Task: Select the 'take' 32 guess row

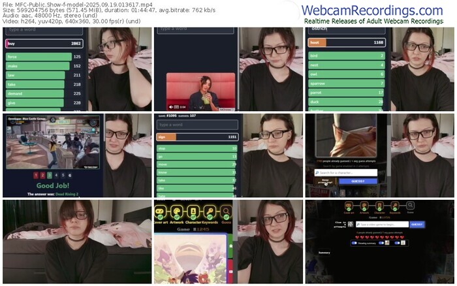Action: click(197, 180)
